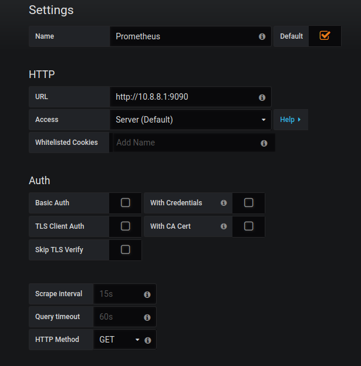
Task: Click the info icon in URL field
Action: 262,97
